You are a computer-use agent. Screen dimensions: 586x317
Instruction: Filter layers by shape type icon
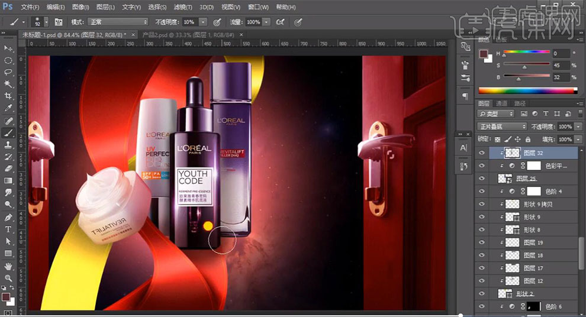pyautogui.click(x=557, y=114)
